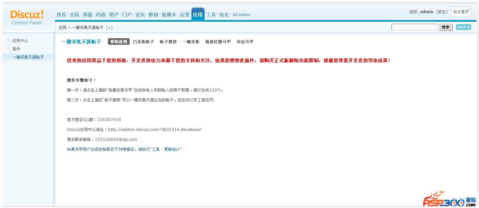
Task: Focus the search input field
Action: click(x=414, y=27)
